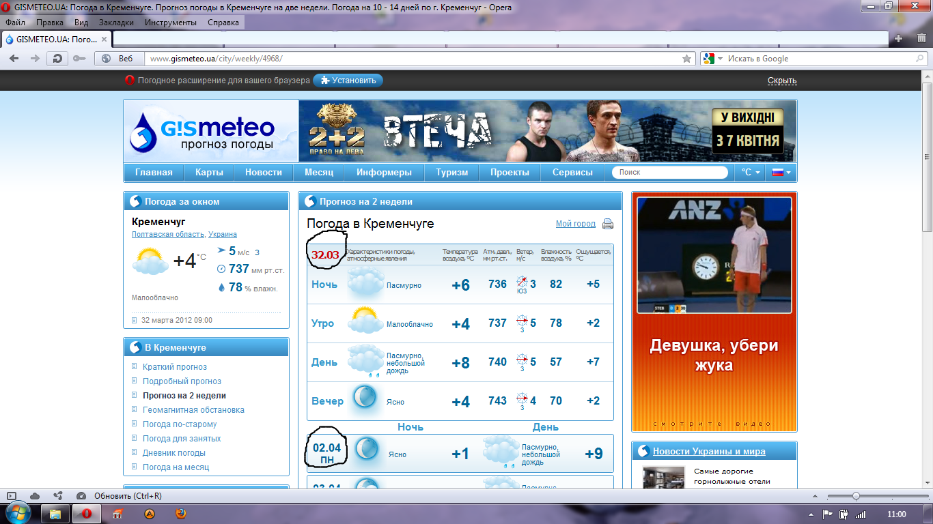The image size is (933, 524).
Task: Open the Погода по-старому link
Action: click(180, 424)
